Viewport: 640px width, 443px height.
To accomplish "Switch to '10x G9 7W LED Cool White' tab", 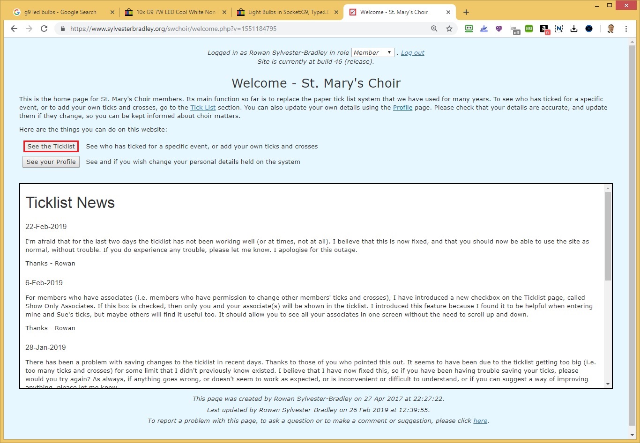I will coord(176,12).
